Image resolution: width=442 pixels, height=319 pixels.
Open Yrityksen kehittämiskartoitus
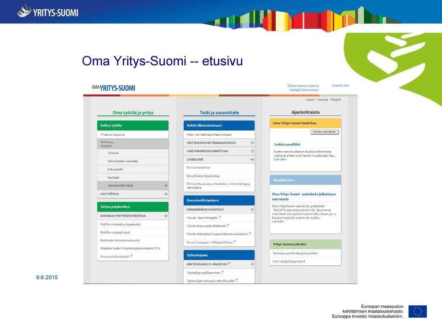(x=219, y=143)
